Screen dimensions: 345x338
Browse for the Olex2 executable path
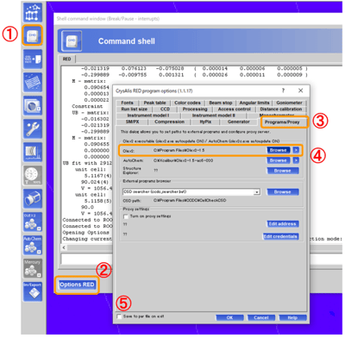point(279,150)
